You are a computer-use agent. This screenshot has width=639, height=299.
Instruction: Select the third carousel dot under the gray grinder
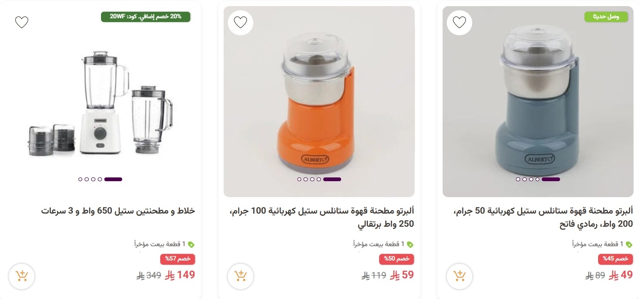tap(530, 179)
